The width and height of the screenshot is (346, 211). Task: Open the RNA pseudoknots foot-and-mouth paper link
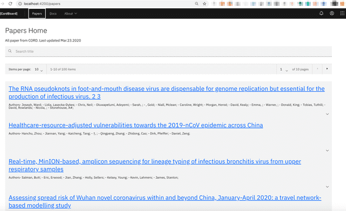(167, 92)
